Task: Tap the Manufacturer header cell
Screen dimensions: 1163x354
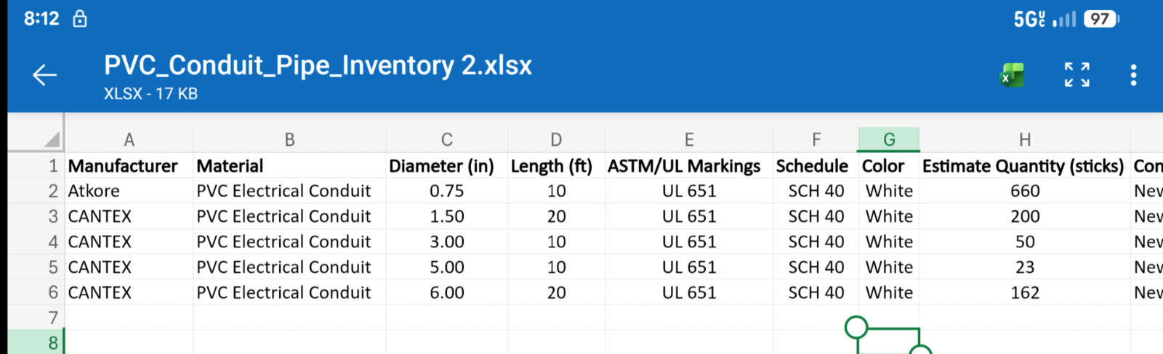Action: coord(123,166)
